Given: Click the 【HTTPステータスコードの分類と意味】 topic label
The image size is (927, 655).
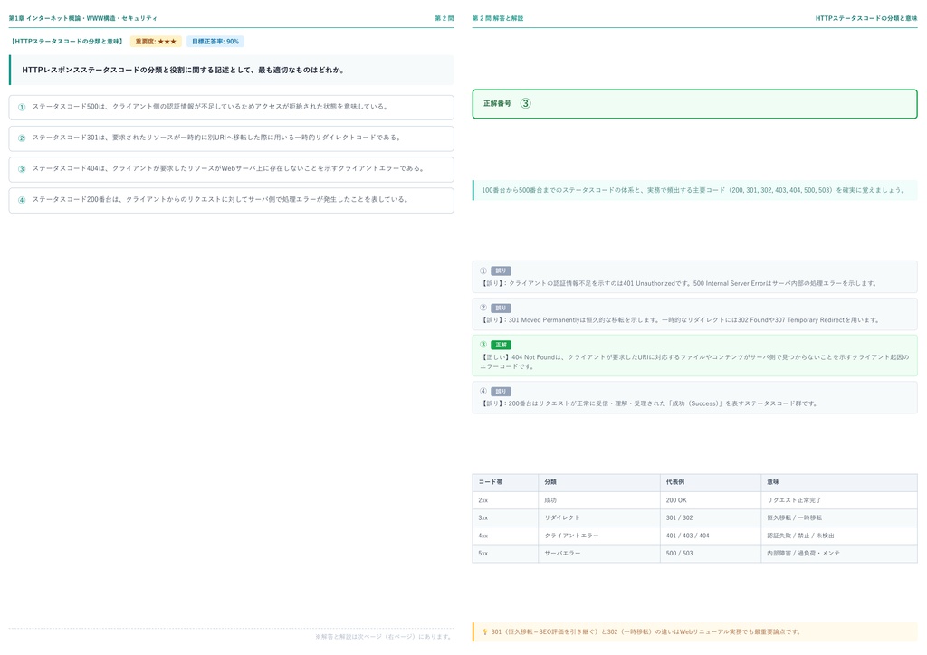Looking at the screenshot, I should click(x=67, y=42).
